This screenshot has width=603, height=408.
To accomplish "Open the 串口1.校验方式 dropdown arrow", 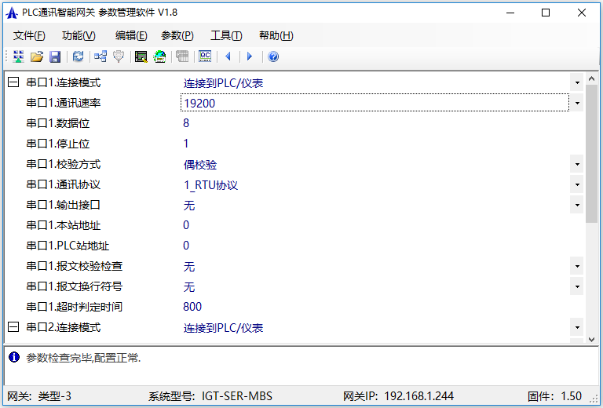I will pos(577,164).
